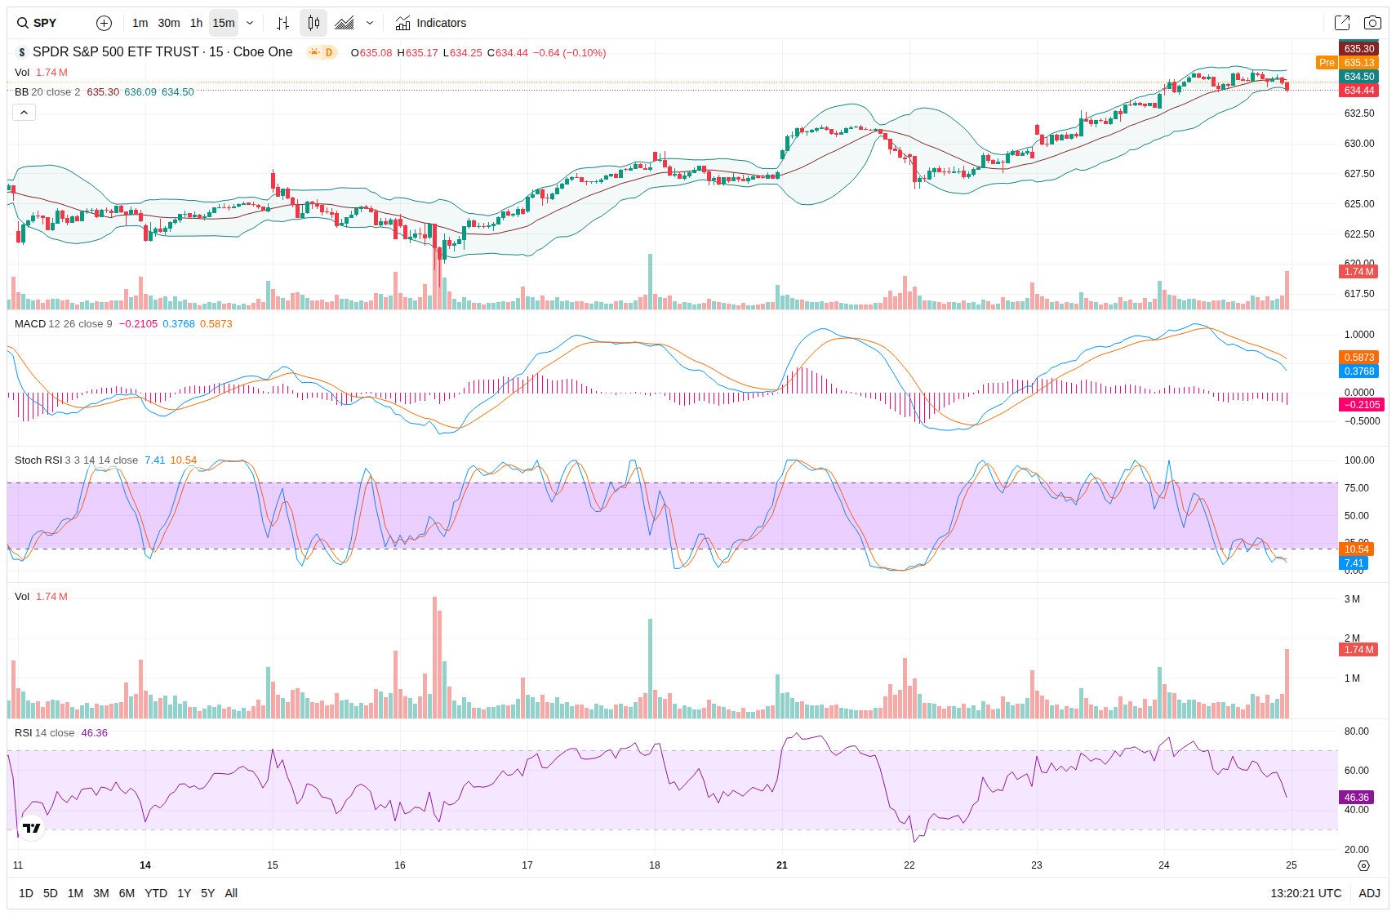Click the pre-market D status badge
1396x916 pixels.
pos(322,52)
